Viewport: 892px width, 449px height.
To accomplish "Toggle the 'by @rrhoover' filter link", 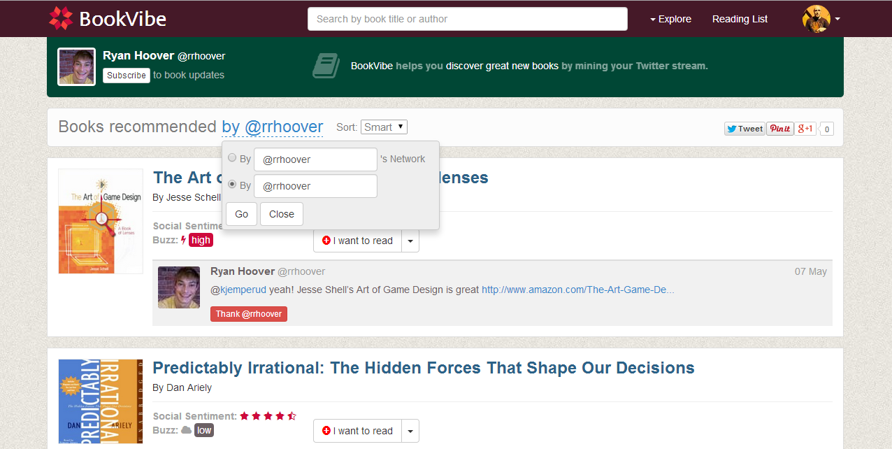I will pyautogui.click(x=273, y=127).
